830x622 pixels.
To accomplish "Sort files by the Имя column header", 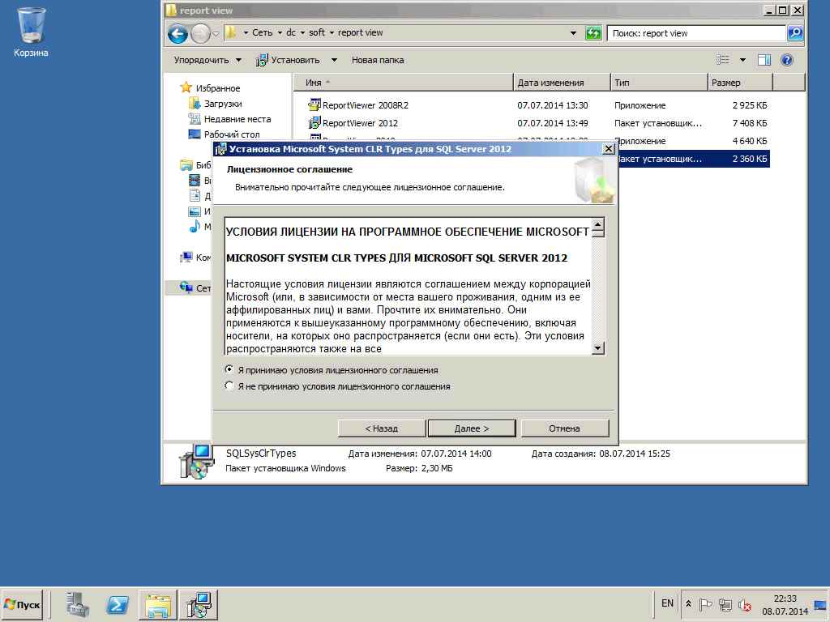I will tap(404, 83).
